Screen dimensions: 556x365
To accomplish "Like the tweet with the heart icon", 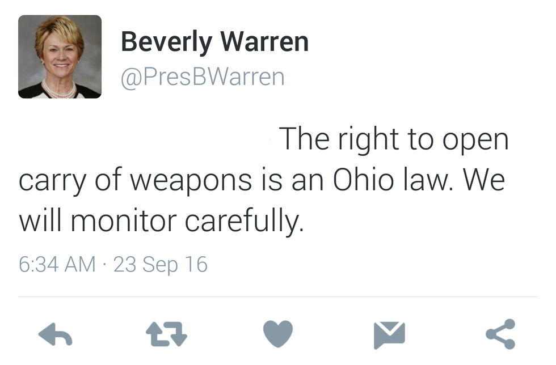I will pos(278,334).
